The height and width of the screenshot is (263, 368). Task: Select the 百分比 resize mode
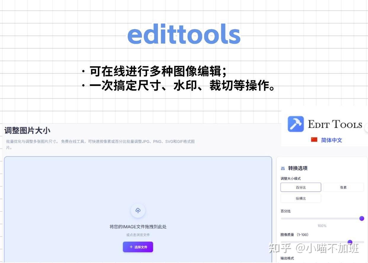(x=300, y=187)
